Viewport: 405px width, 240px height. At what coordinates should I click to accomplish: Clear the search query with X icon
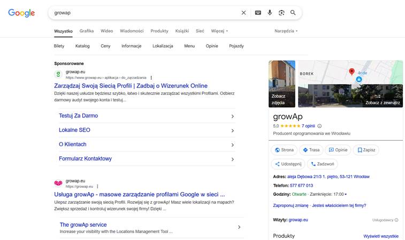tap(243, 13)
